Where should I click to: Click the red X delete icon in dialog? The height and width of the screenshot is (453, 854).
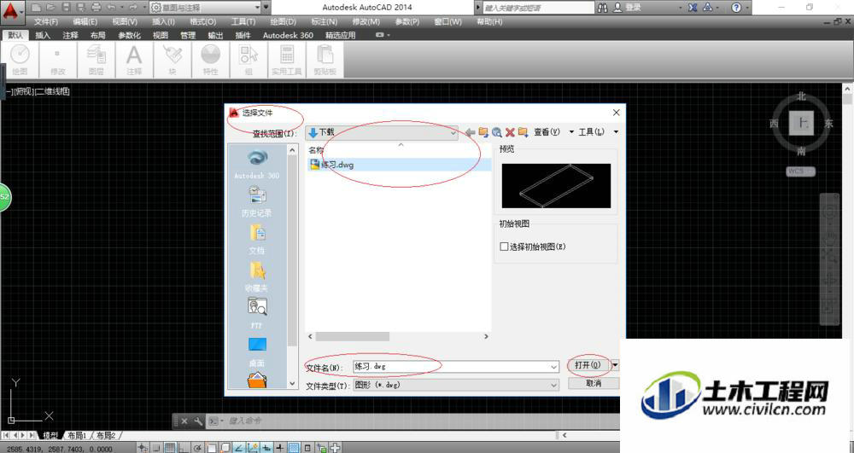pyautogui.click(x=510, y=132)
